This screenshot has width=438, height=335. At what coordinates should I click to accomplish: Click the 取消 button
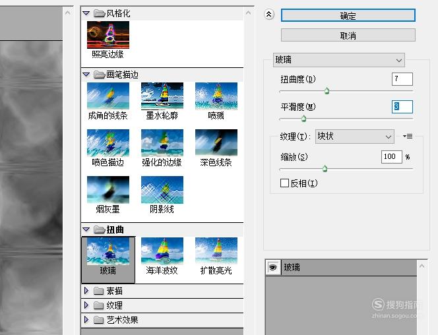348,36
